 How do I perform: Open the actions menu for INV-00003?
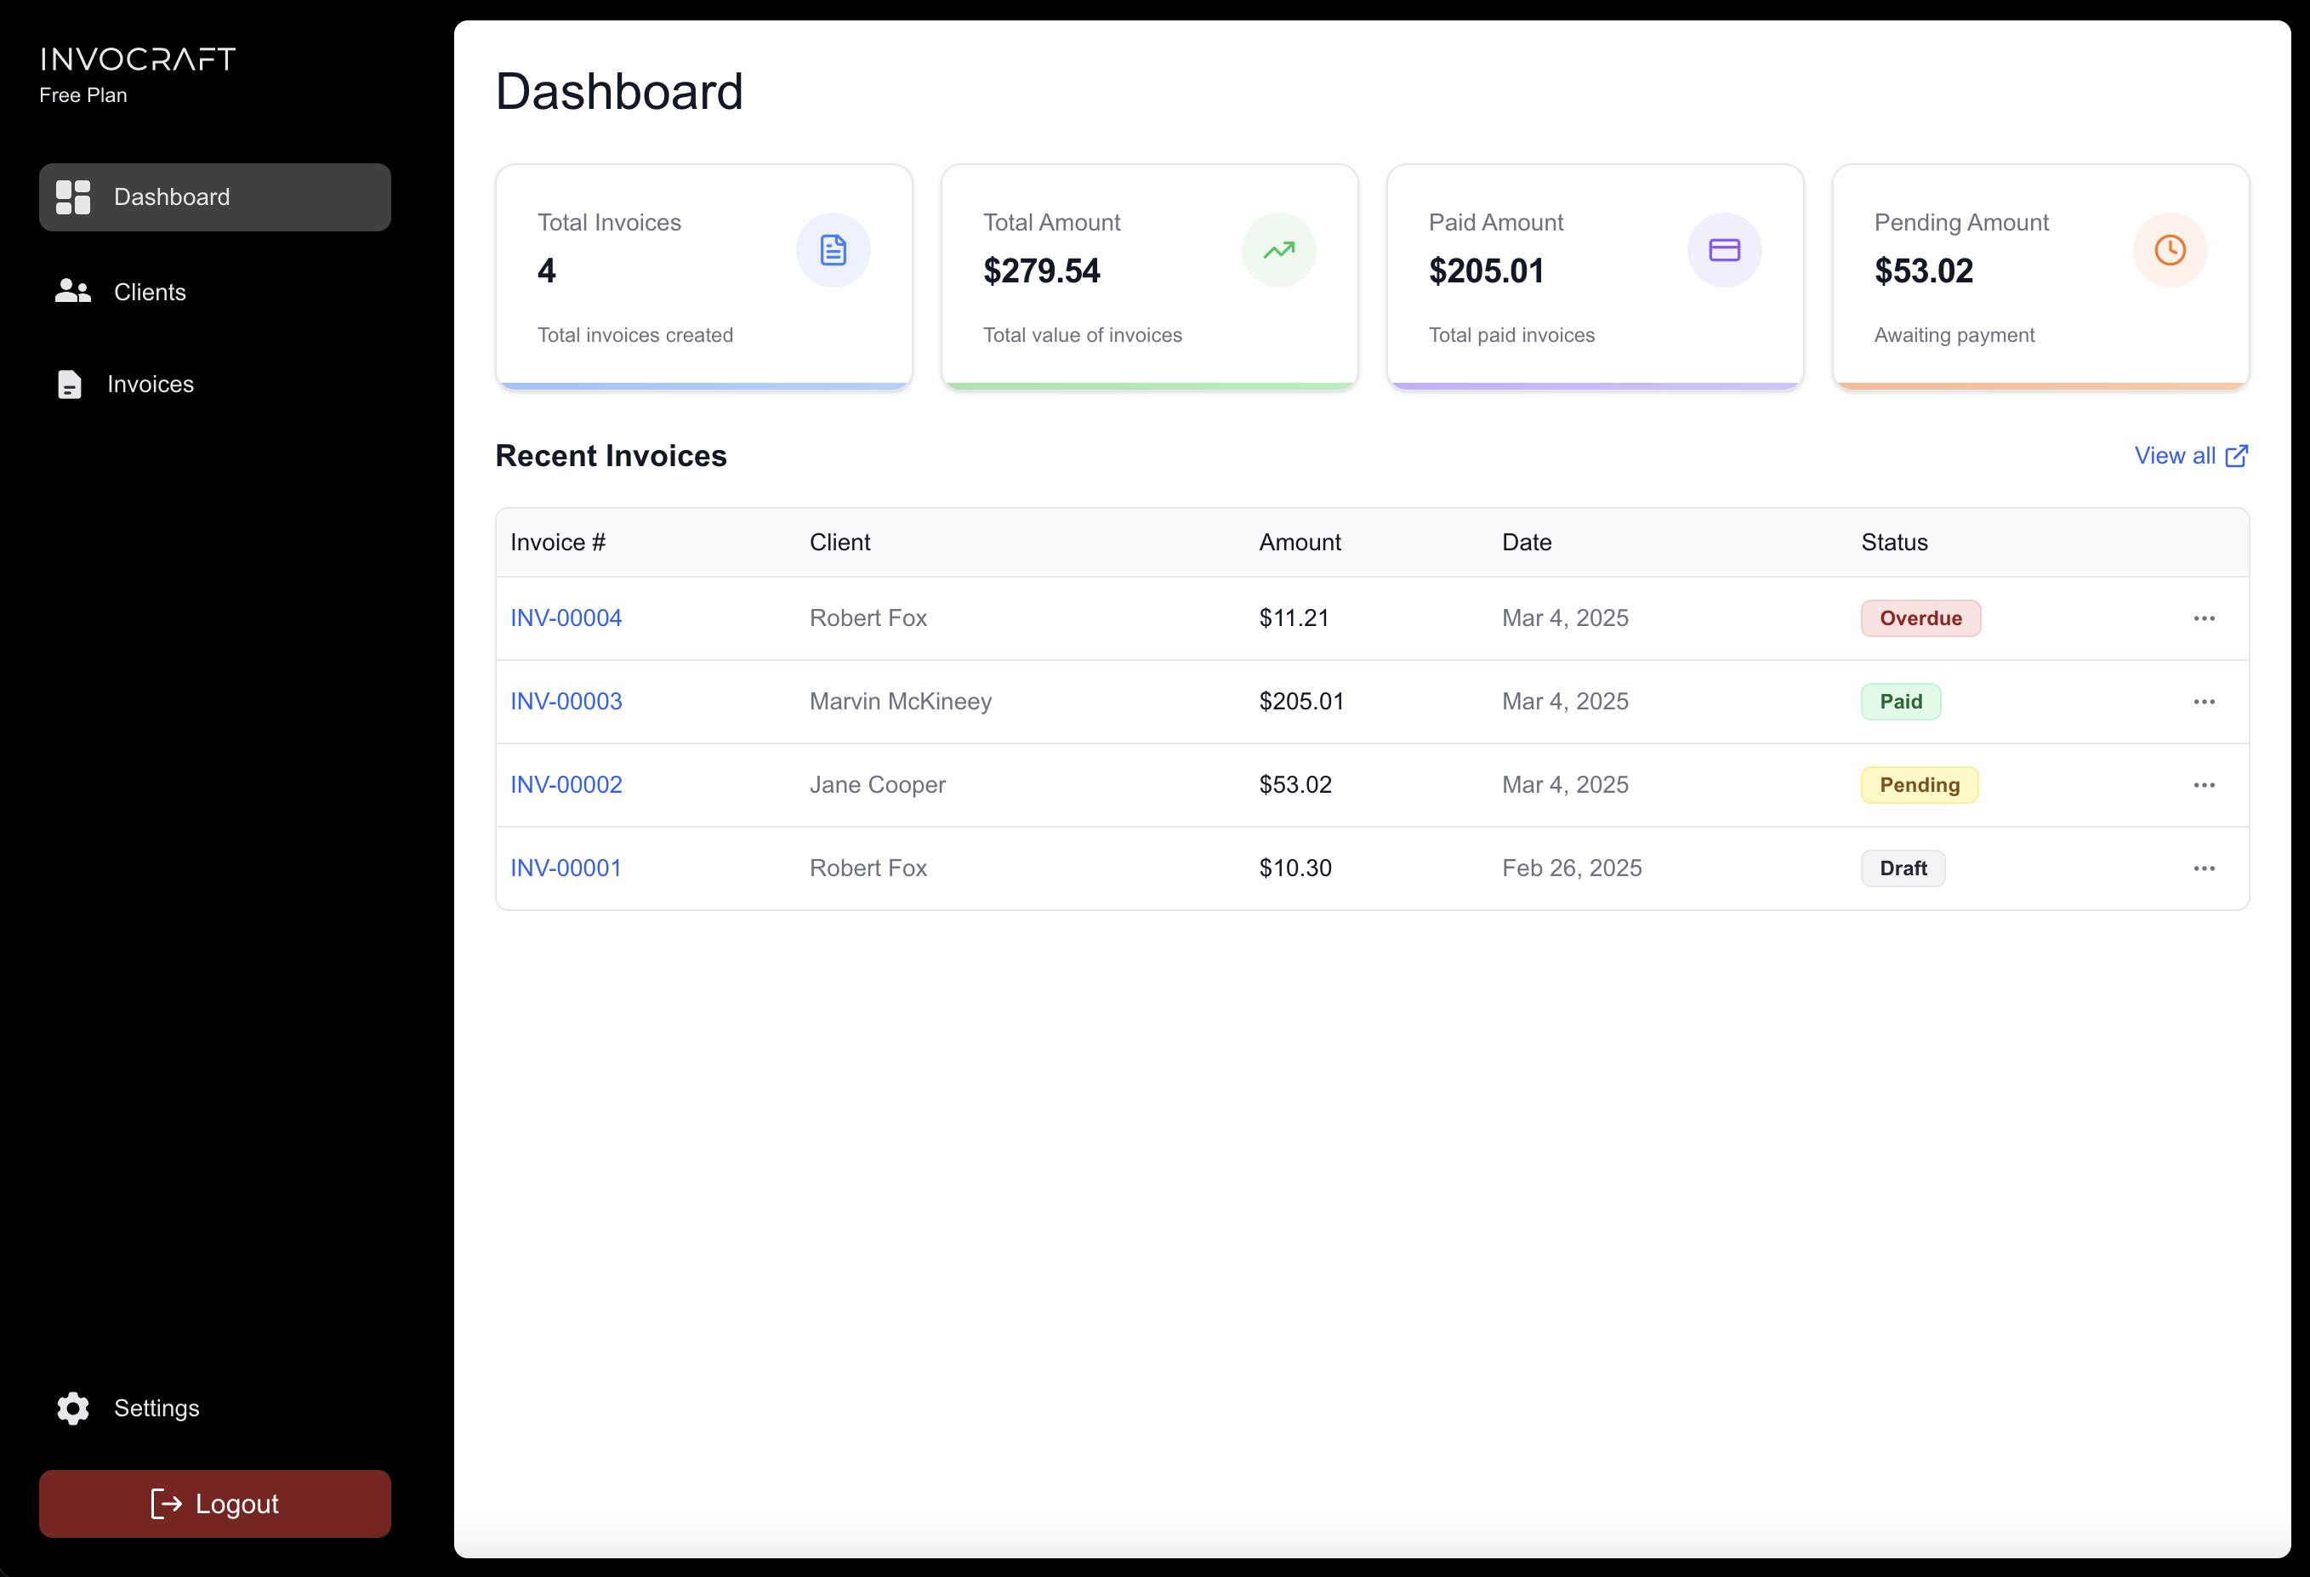[x=2204, y=701]
